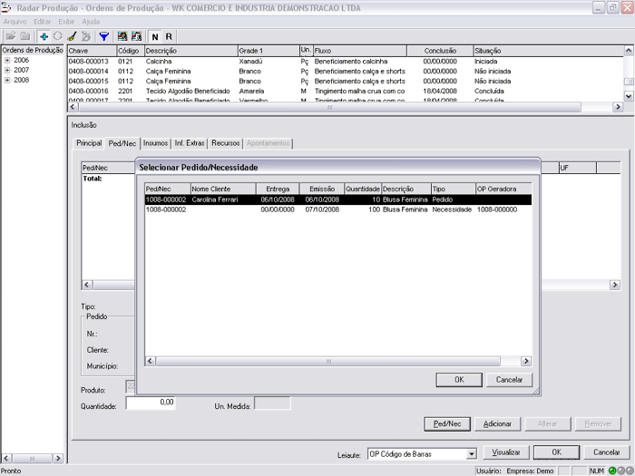The image size is (635, 476).
Task: Click the N toolbar button
Action: point(154,36)
